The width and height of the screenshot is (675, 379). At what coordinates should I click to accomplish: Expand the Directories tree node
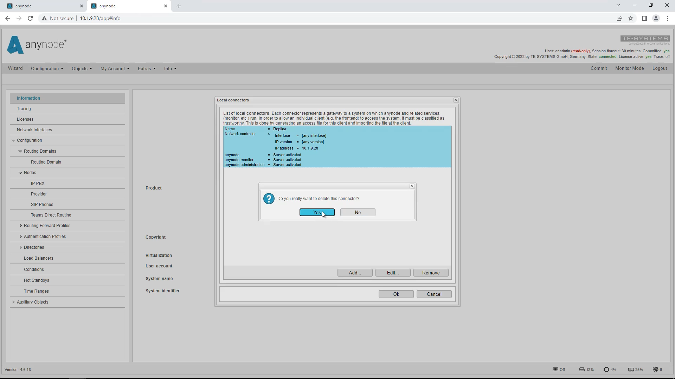(x=20, y=247)
